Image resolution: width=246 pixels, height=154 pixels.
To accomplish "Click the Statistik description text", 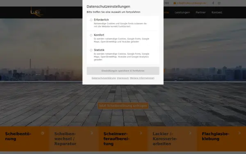I will (121, 57).
